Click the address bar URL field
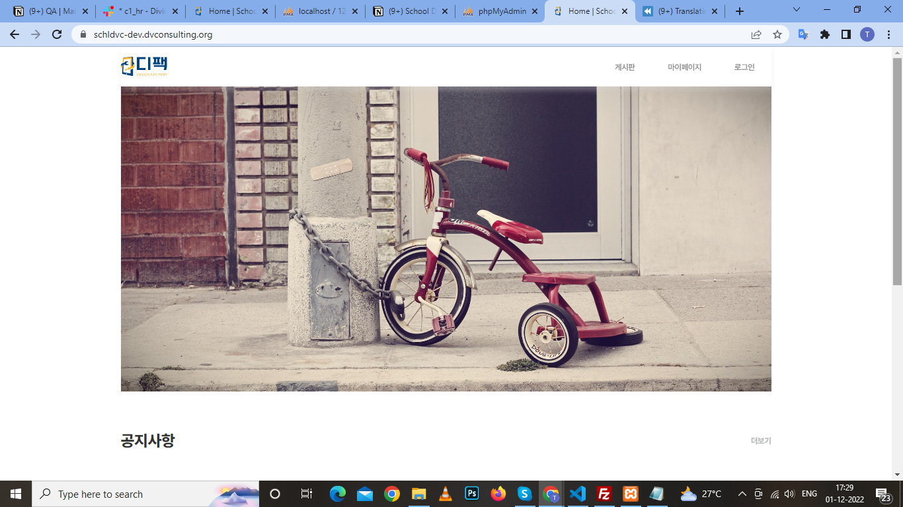Image resolution: width=903 pixels, height=507 pixels. click(x=397, y=34)
